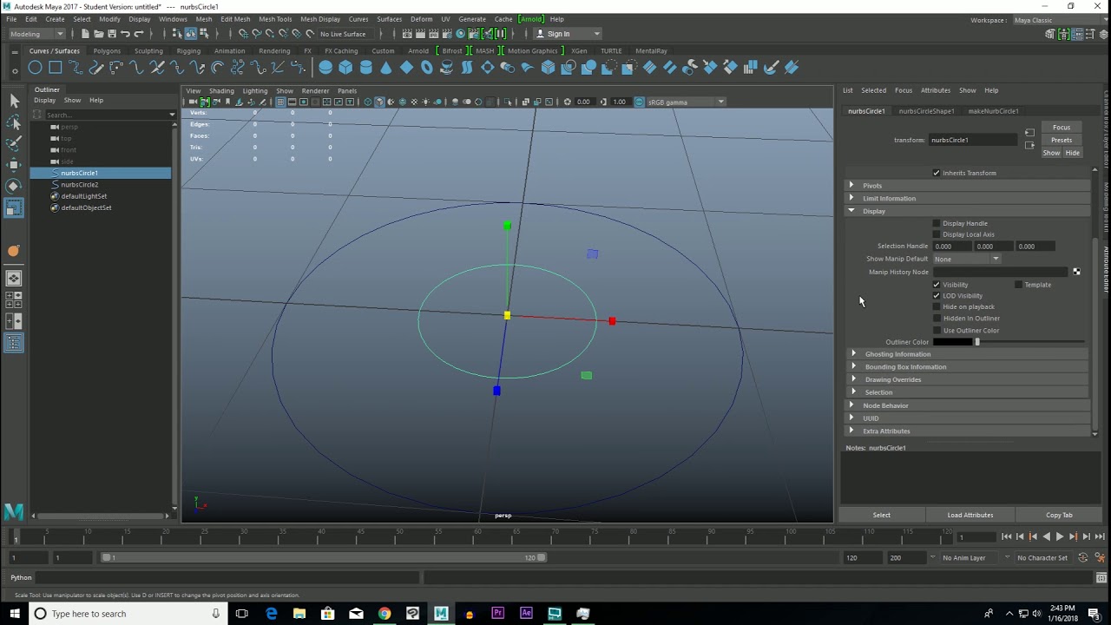1111x625 pixels.
Task: Click the Load Attributes button
Action: pyautogui.click(x=970, y=516)
